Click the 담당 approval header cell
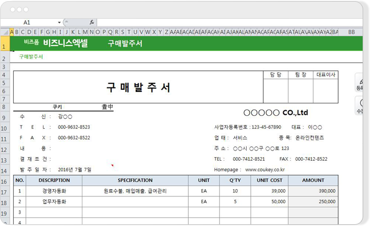Image resolution: width=370 pixels, height=226 pixels. pos(276,75)
